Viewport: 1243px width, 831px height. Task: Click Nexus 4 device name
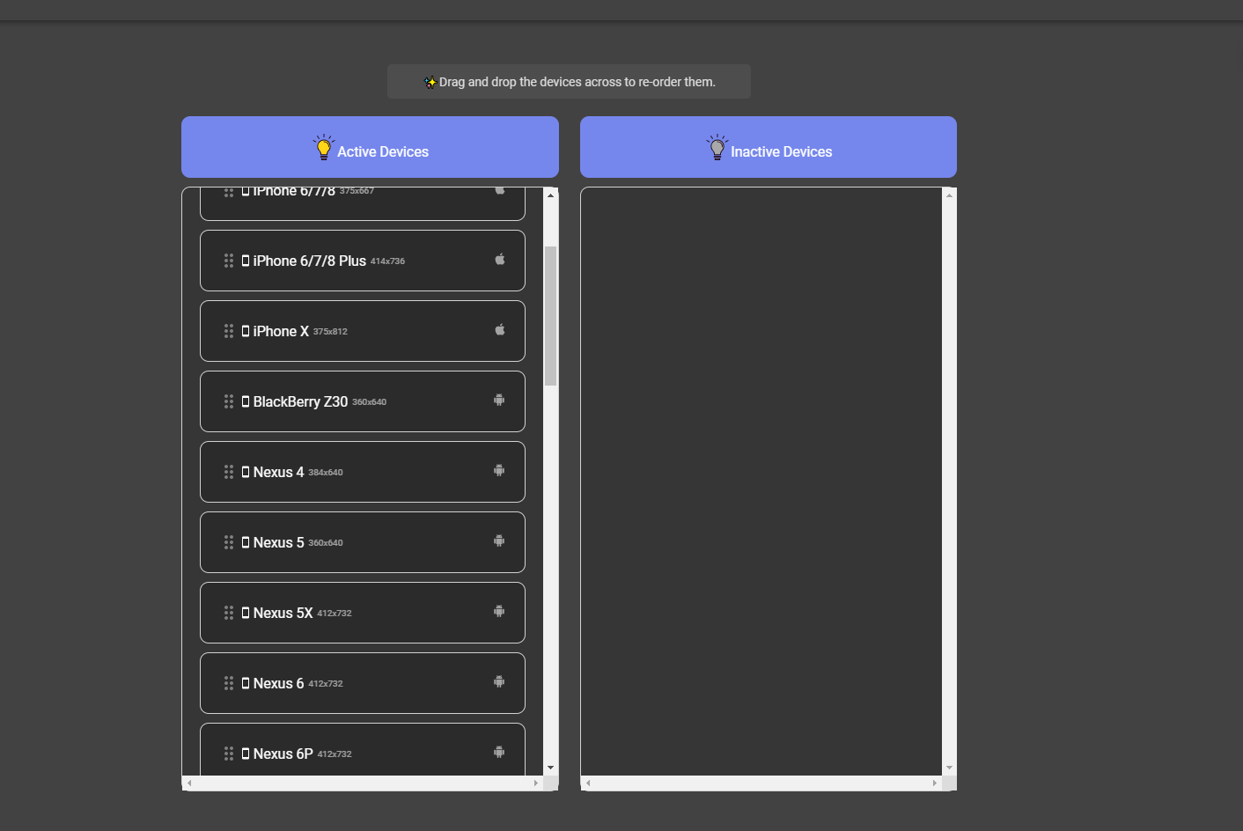[278, 472]
